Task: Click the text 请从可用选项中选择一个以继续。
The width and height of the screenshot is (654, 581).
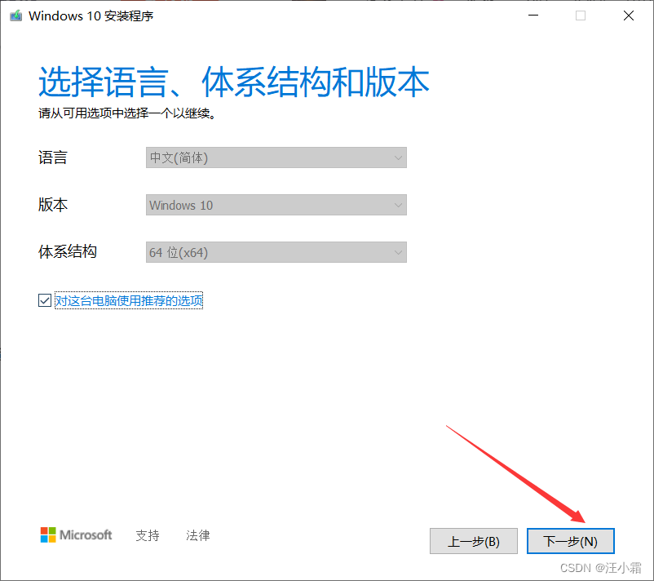Action: click(x=127, y=113)
